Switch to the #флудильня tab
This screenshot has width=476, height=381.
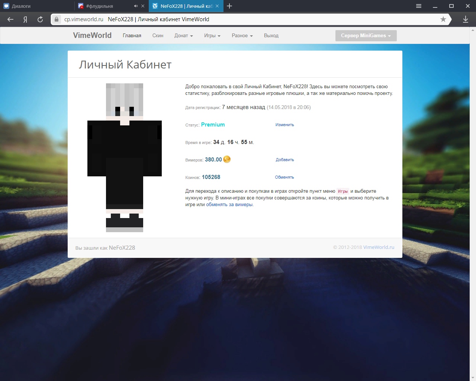point(112,6)
